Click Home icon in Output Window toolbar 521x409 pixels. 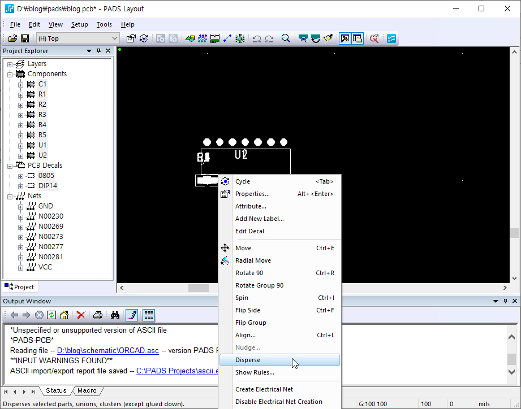(64, 315)
